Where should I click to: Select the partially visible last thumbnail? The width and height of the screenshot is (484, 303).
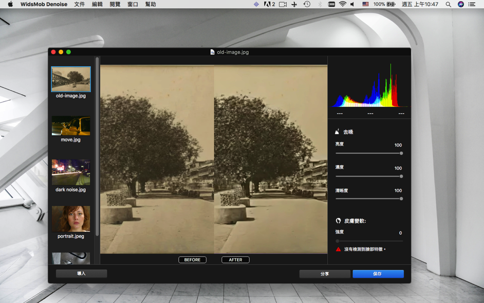click(71, 258)
